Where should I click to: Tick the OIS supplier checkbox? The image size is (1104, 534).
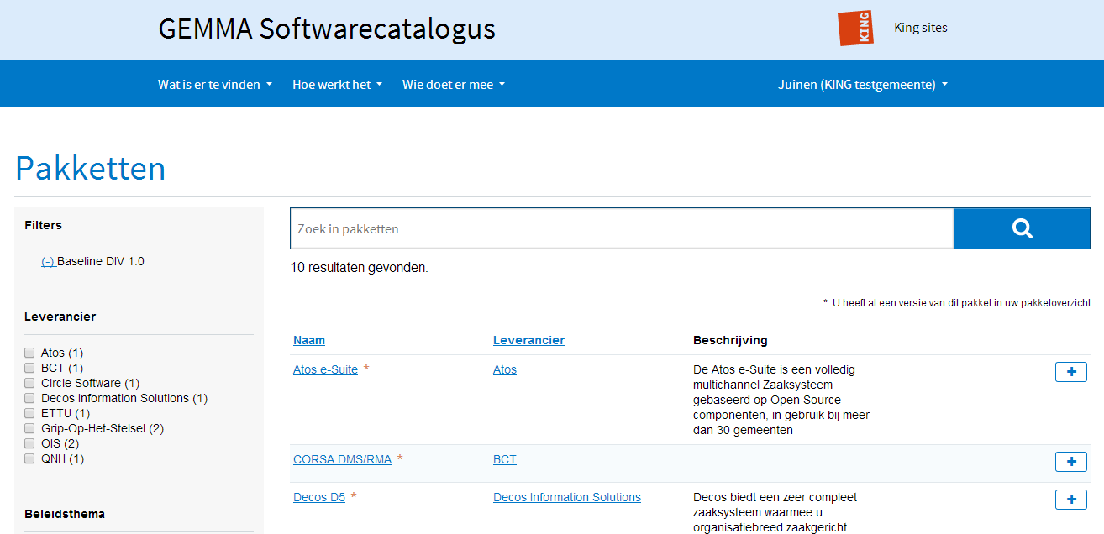pyautogui.click(x=29, y=443)
